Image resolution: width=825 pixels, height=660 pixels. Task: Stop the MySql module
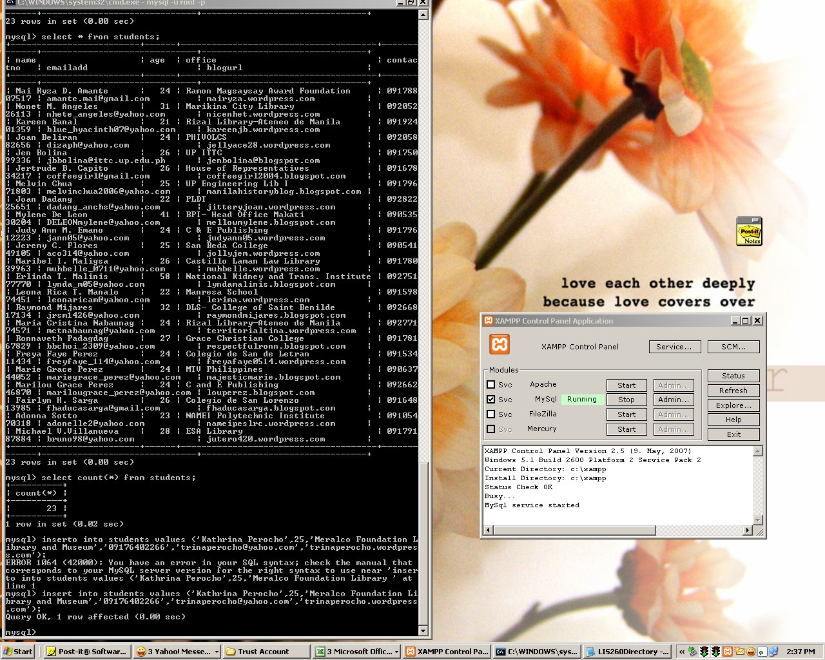[x=626, y=400]
